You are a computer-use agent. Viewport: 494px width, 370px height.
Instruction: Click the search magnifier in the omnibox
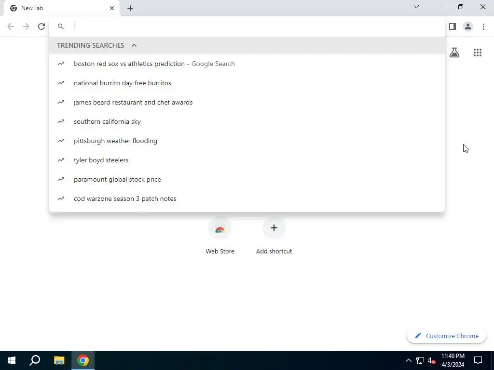click(61, 27)
